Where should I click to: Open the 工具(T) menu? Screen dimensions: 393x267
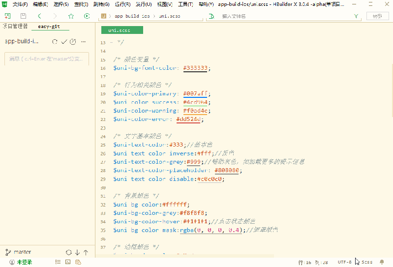tap(185, 4)
